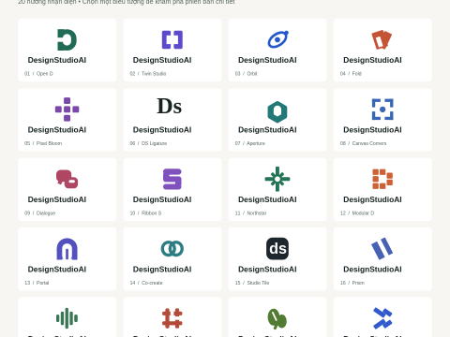Click the "03 / Orbit" label
The width and height of the screenshot is (450, 337).
247,74
